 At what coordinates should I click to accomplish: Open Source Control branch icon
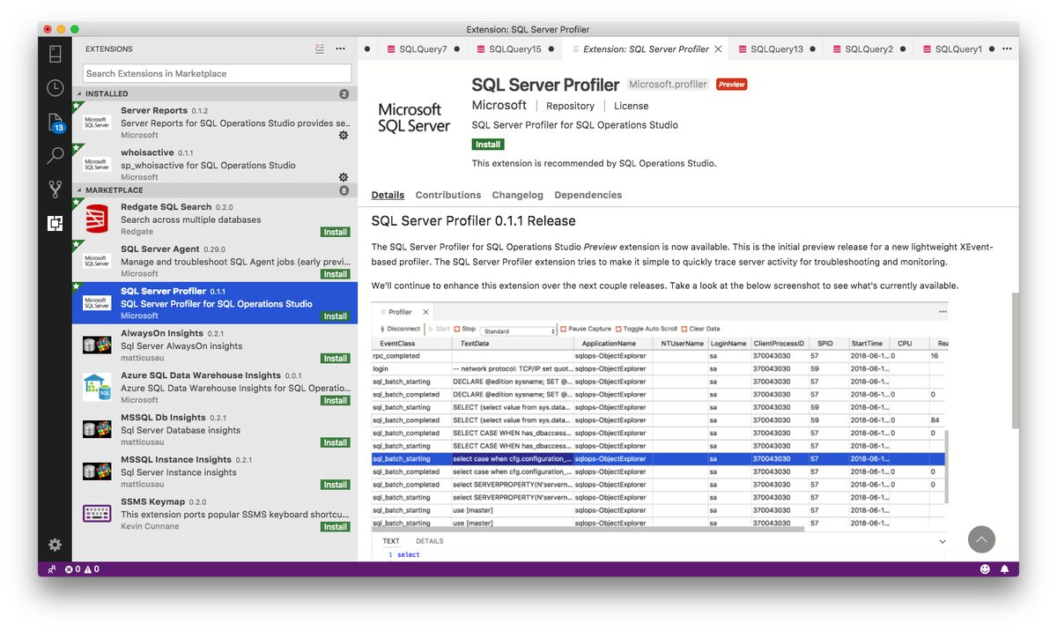(55, 189)
